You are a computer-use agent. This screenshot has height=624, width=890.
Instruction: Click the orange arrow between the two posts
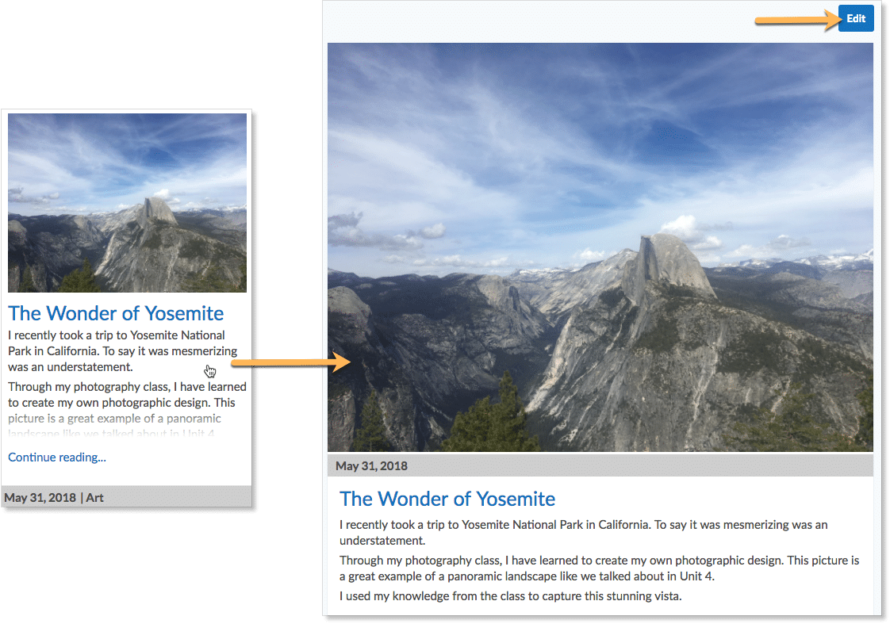[292, 362]
